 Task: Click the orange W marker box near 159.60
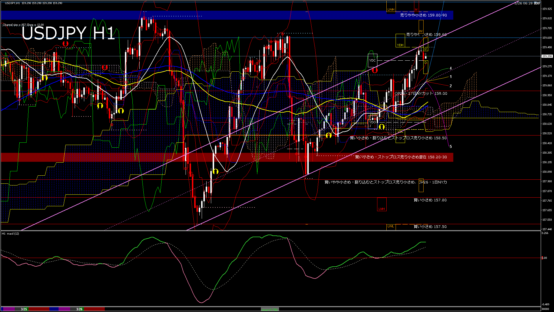point(420,31)
